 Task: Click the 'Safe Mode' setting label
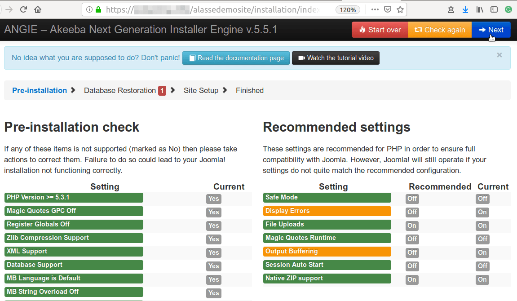(327, 198)
